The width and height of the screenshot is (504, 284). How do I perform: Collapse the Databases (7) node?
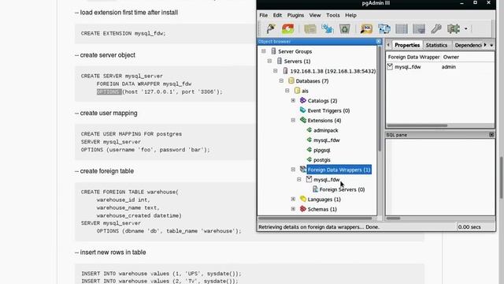281,80
